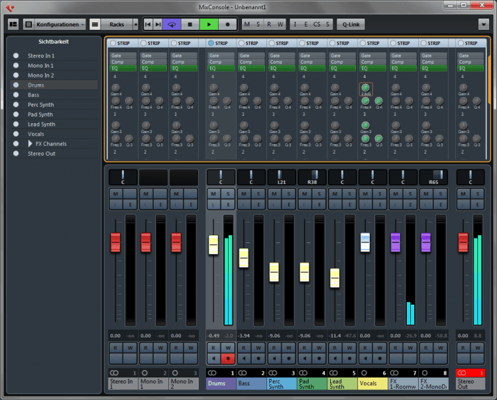497x400 pixels.
Task: Enable Write automation on Lead Synth
Action: pos(349,348)
